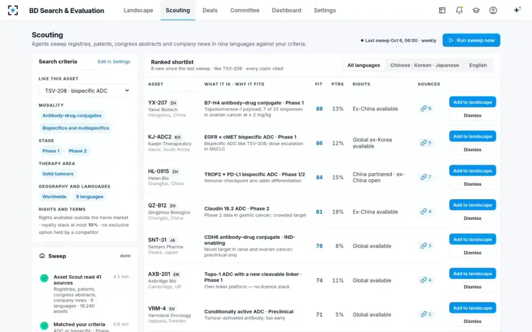The width and height of the screenshot is (532, 332).
Task: Open the Settings tab
Action: coord(325,10)
